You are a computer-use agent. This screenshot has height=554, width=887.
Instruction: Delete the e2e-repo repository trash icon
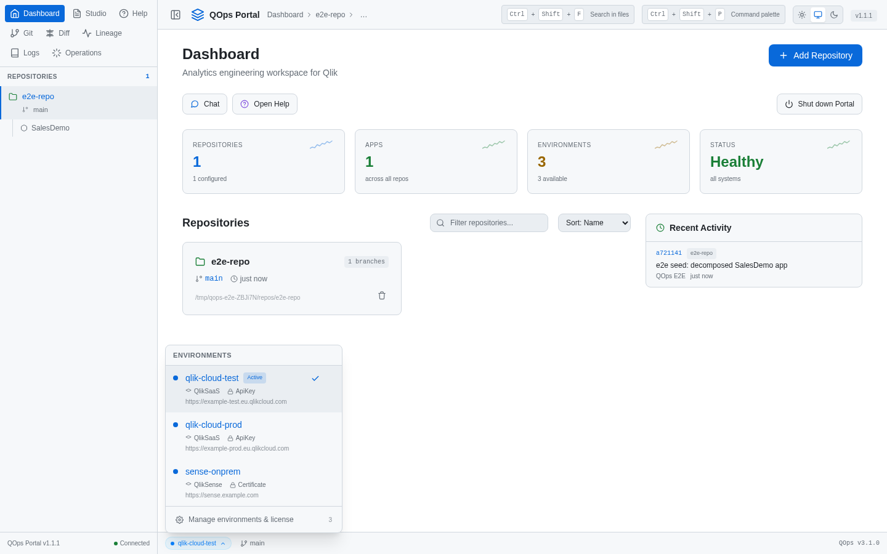pos(382,295)
